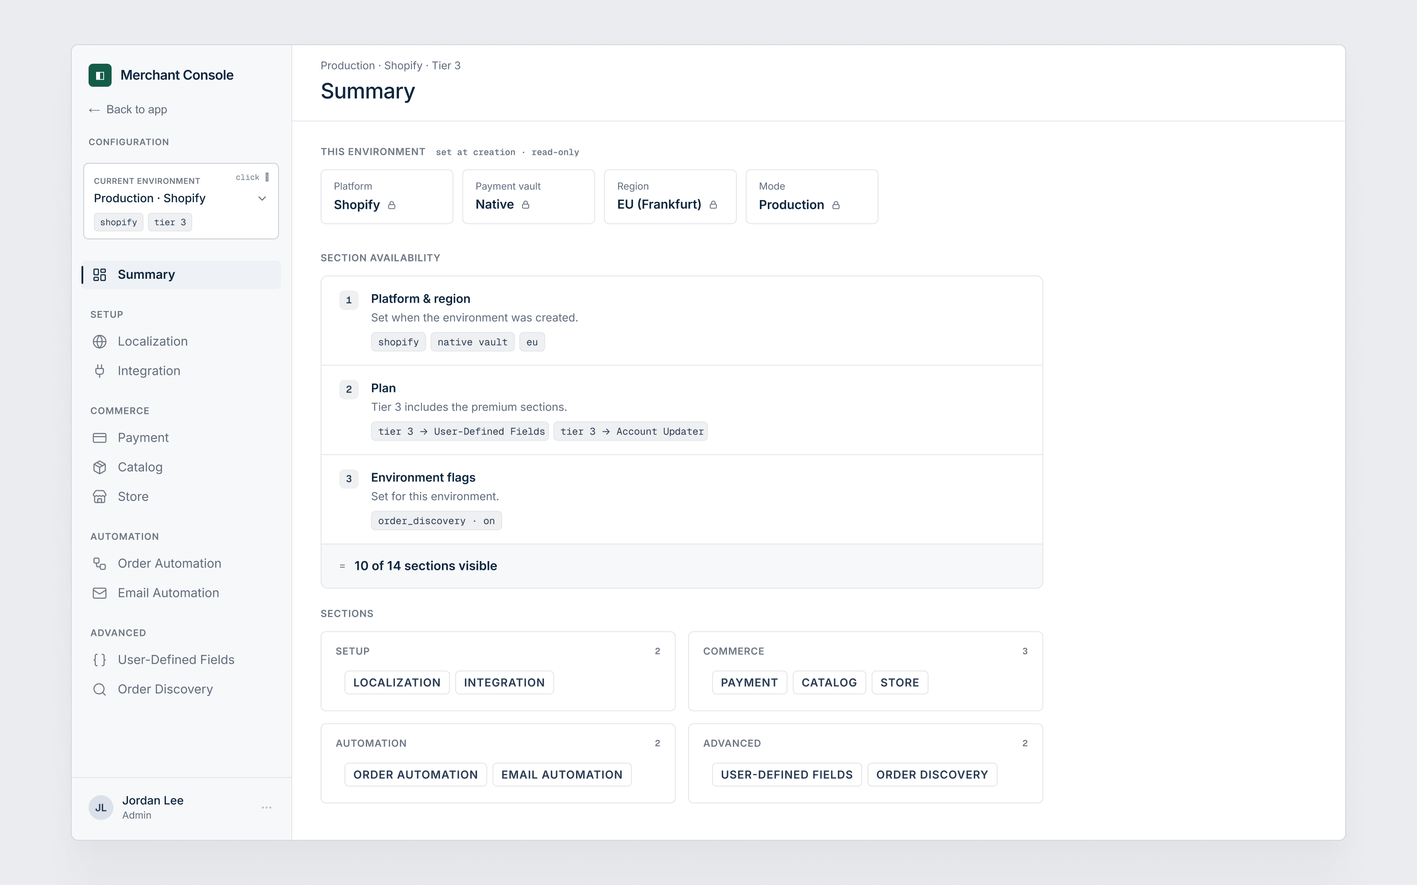Click the PAYMENT section chip

point(750,682)
